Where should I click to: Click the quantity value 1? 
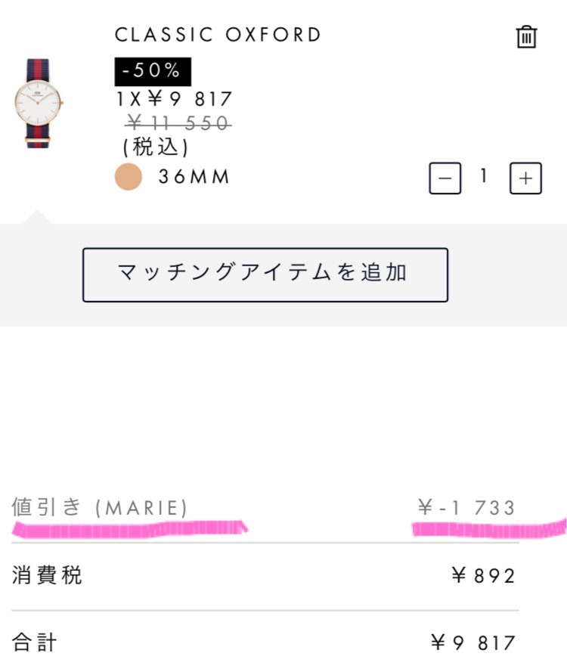pos(484,177)
